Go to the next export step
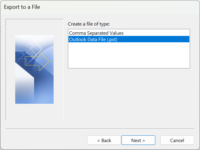 [138, 140]
